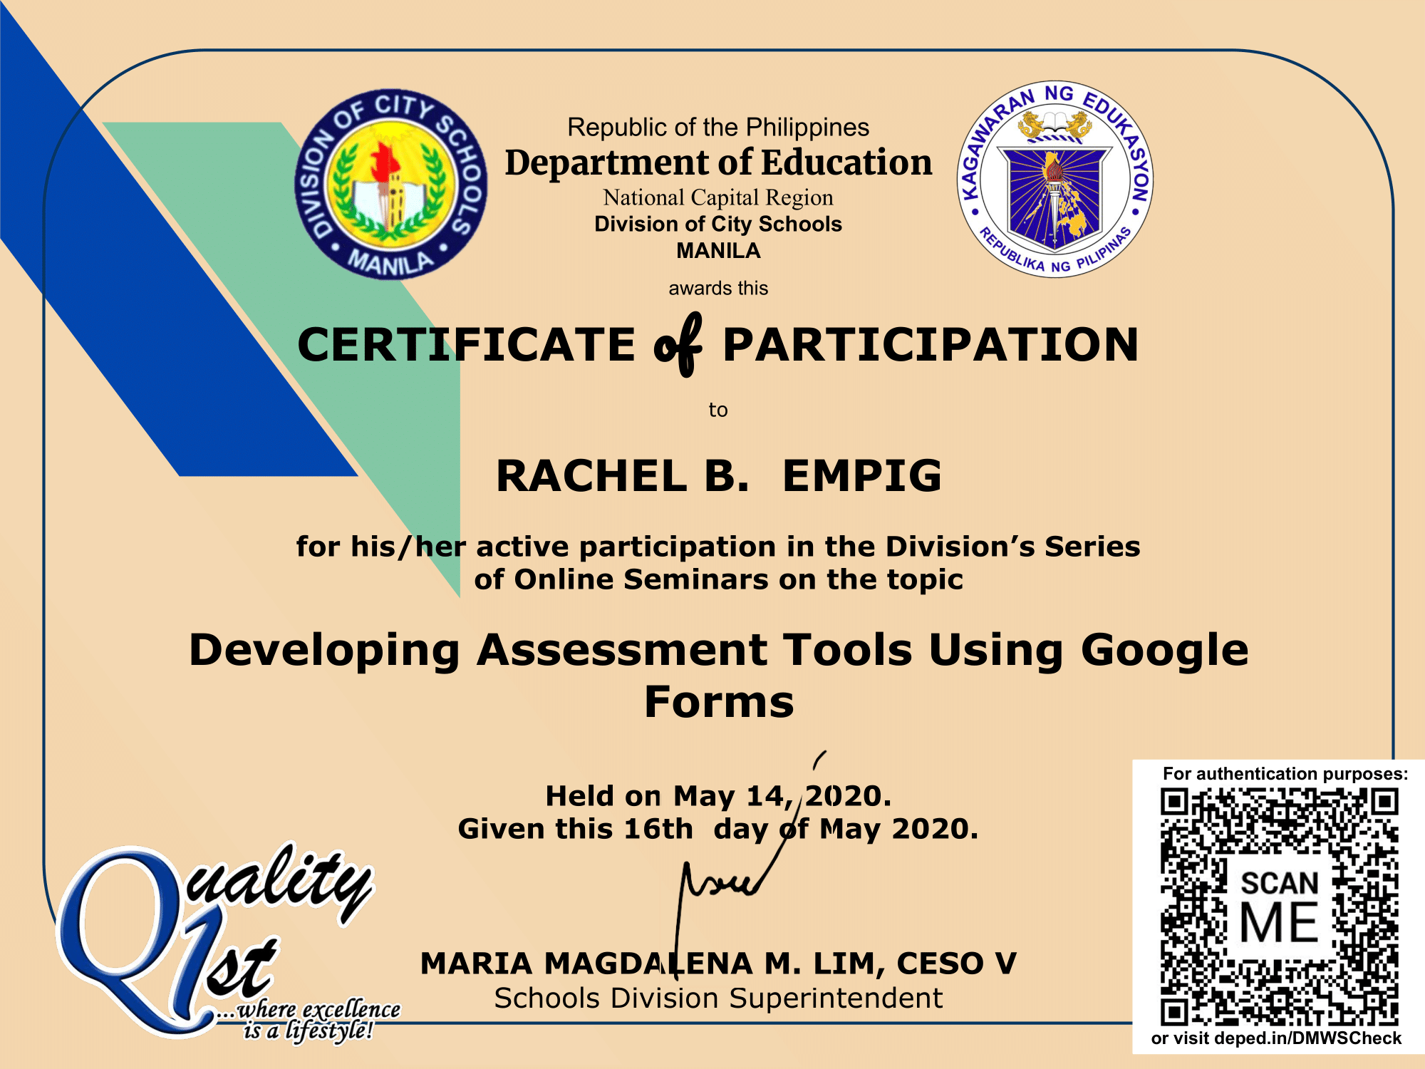Toggle the 'awards this' label
Viewport: 1425px width, 1069px height.
(718, 291)
